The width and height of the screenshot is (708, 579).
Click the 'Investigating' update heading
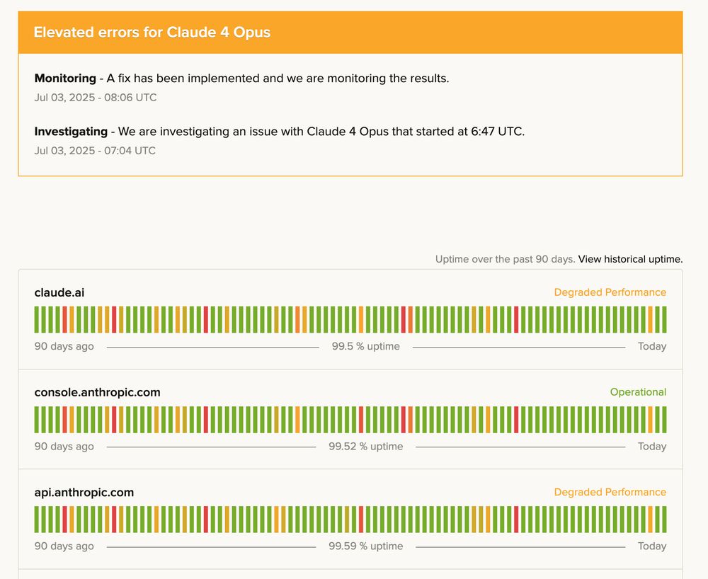point(71,132)
